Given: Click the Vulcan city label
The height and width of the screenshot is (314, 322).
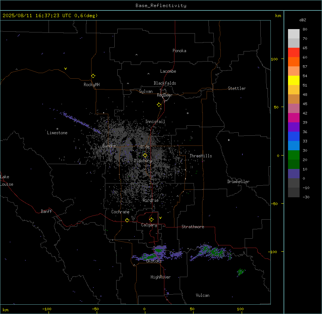Looking at the screenshot, I should [x=202, y=295].
